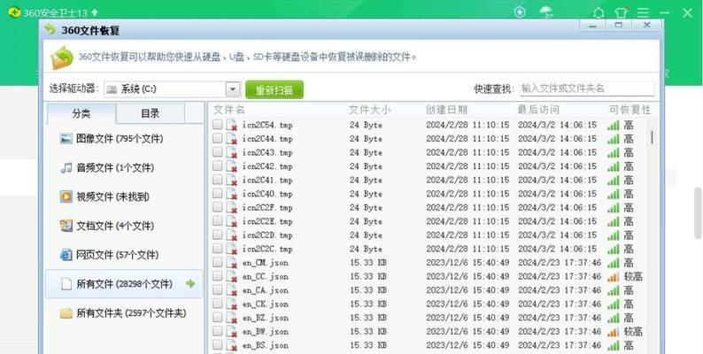703x354 pixels.
Task: Select the icn2C2E.tmp file name
Action: click(267, 221)
